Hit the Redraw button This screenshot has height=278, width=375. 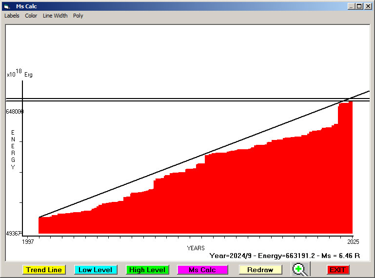[x=260, y=270]
